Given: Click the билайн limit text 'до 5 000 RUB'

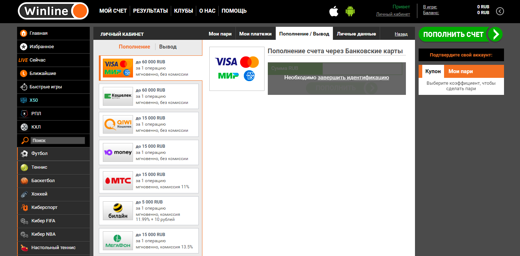Looking at the screenshot, I should click(149, 202).
